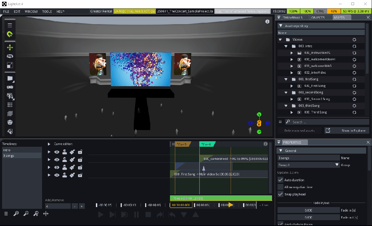Screen dimensions: 372x226
Task: Click the green Y axis gizmo handle
Action: [259, 114]
